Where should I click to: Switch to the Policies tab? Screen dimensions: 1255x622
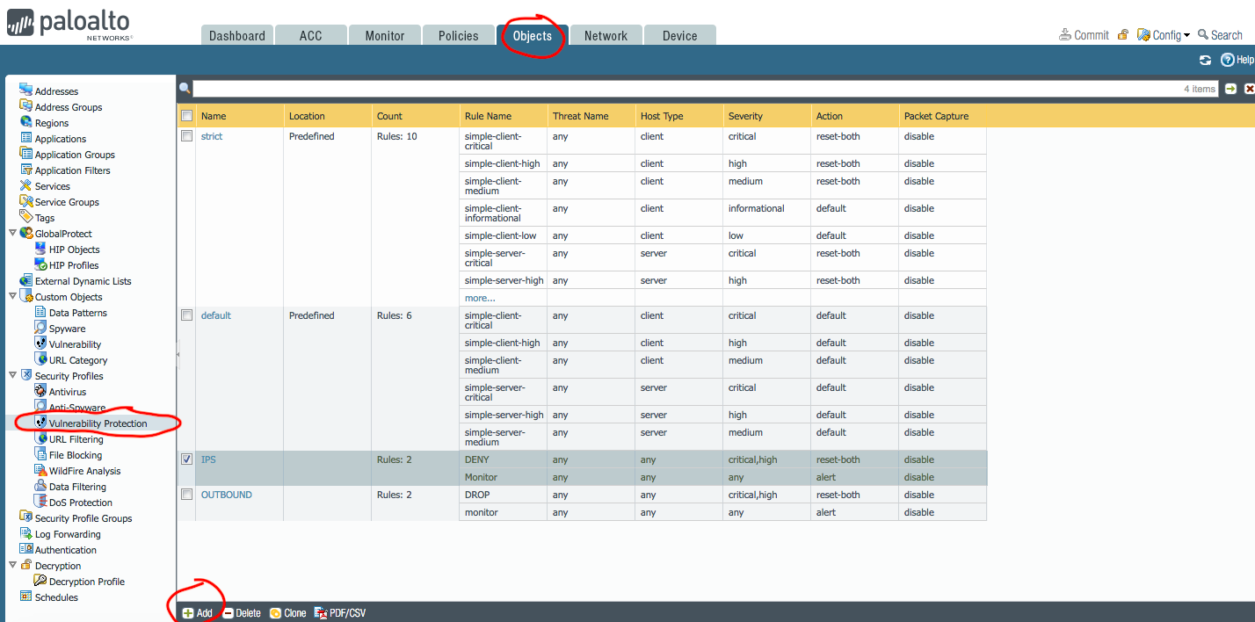click(x=458, y=35)
